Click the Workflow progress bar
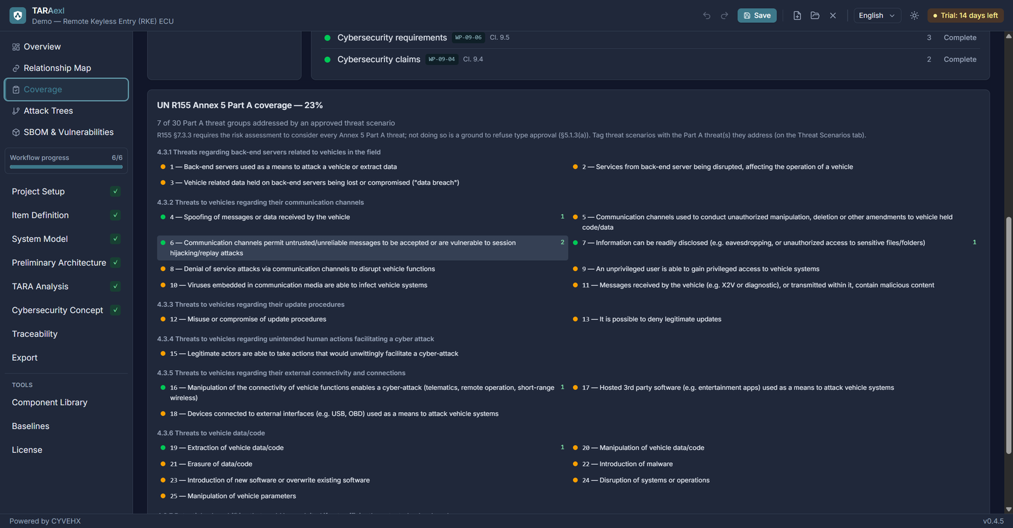This screenshot has height=528, width=1013. (66, 167)
